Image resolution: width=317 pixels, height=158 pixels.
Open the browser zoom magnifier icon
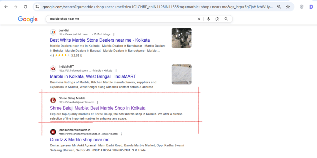(x=279, y=6)
